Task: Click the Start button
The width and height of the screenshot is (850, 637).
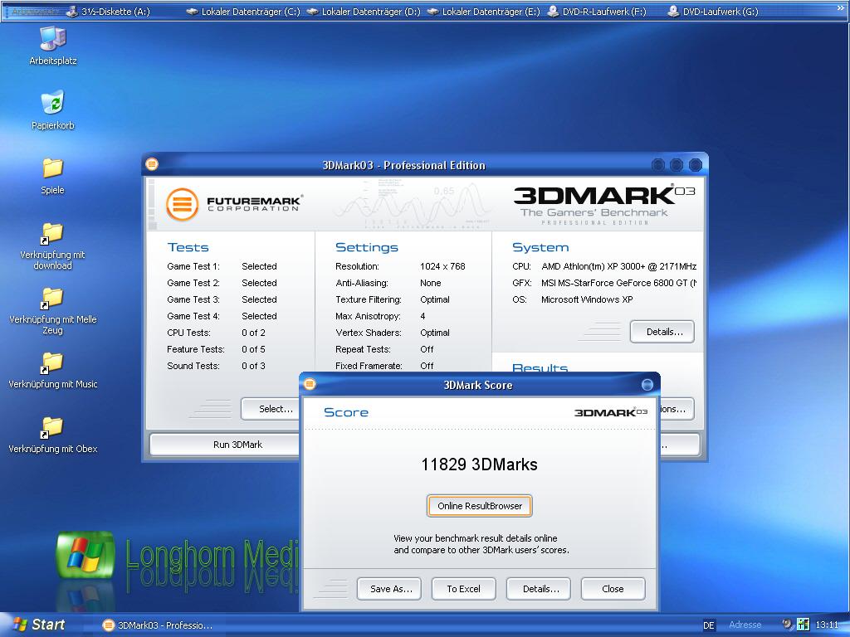Action: [x=39, y=625]
